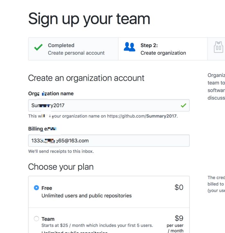Select the Free plan radio button
The height and width of the screenshot is (233, 225).
36,188
